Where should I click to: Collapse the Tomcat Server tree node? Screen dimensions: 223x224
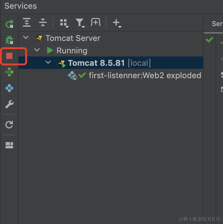26,38
